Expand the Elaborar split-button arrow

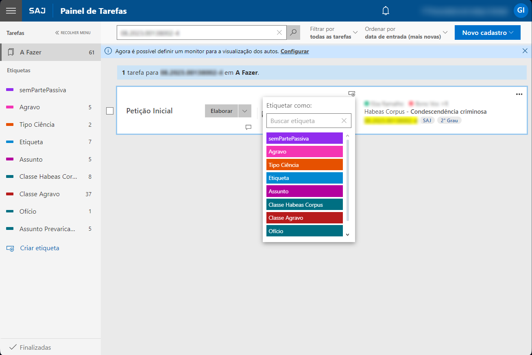coord(244,111)
